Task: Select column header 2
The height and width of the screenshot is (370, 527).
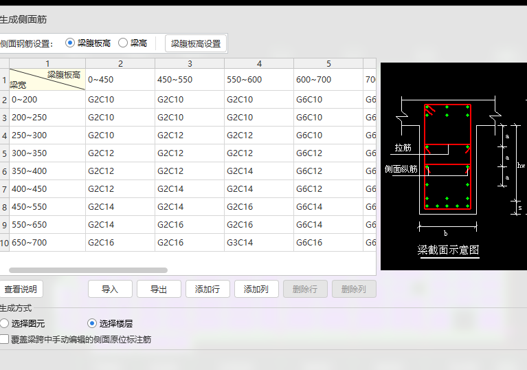Action: 120,63
